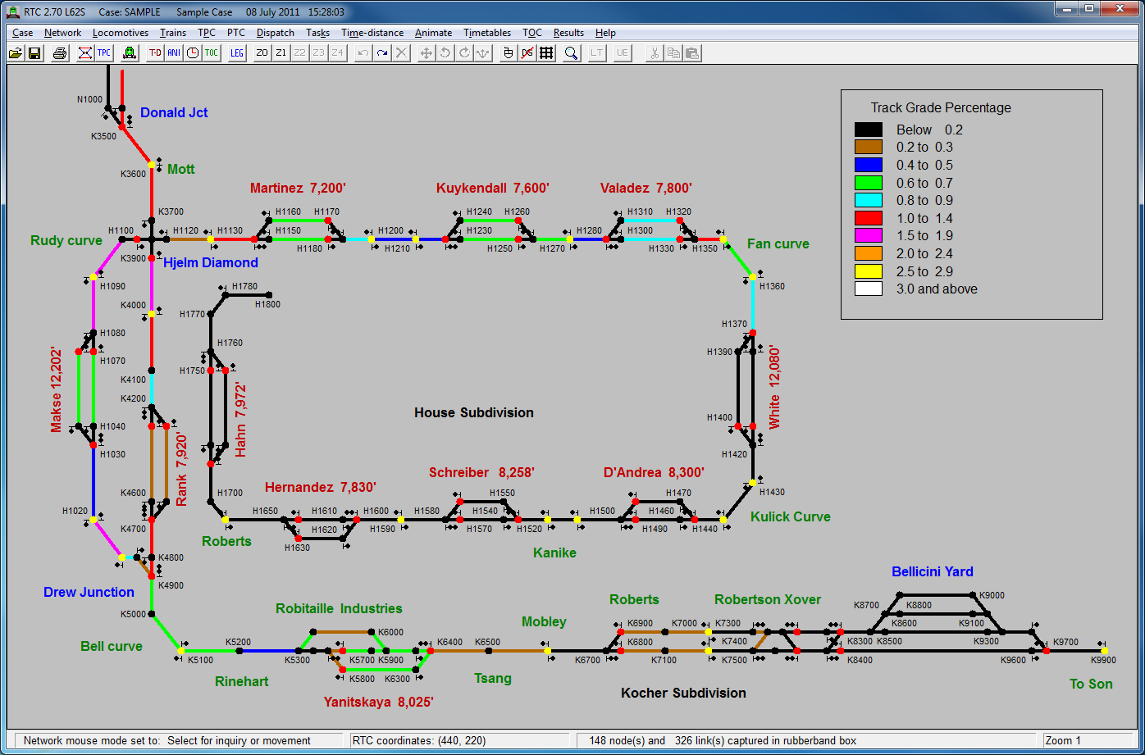Show the legend with LEG button

(237, 53)
